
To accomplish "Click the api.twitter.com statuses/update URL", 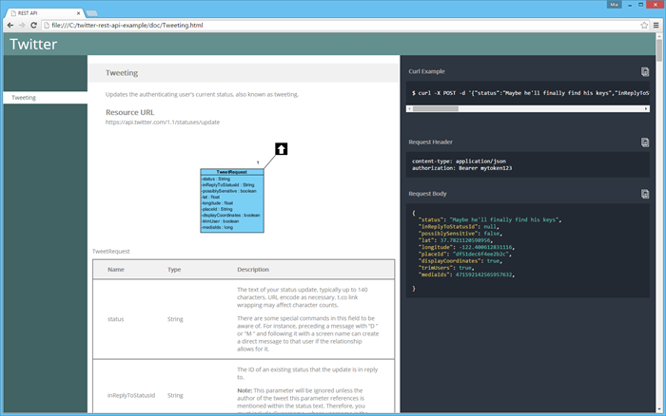I will 163,123.
